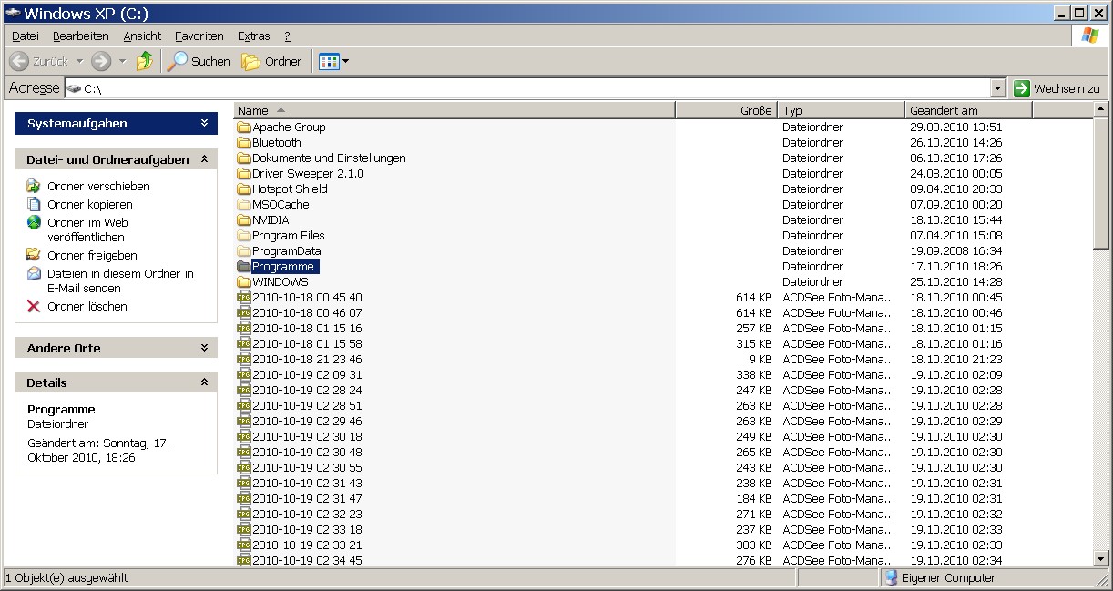Click Ordner verschieben link
Image resolution: width=1113 pixels, height=591 pixels.
point(98,186)
